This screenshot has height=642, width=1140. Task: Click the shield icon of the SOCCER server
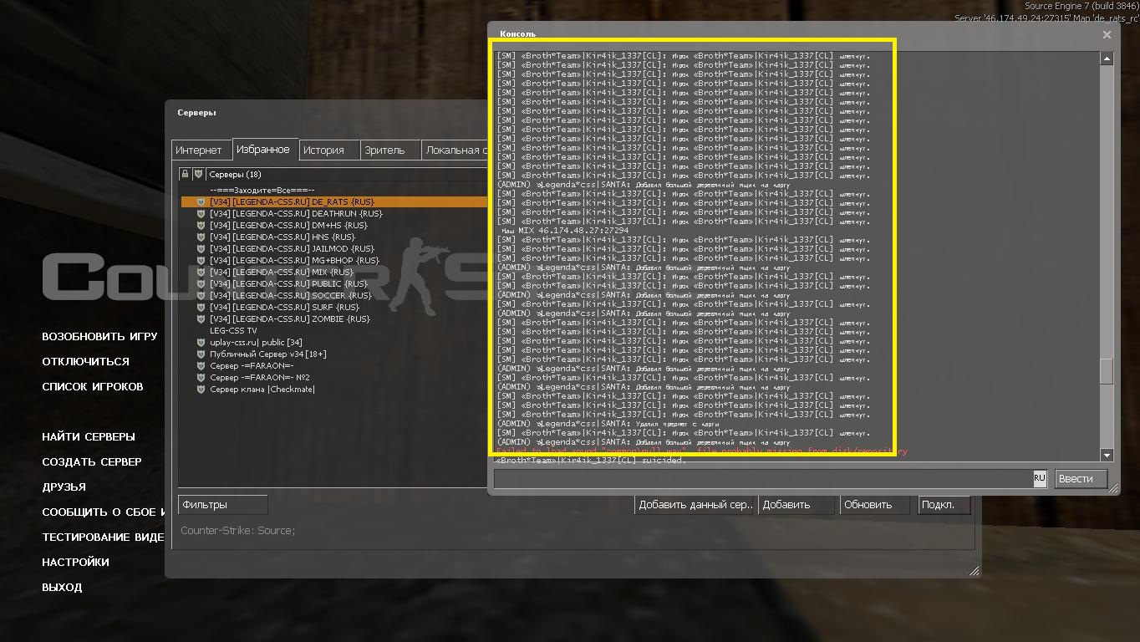tap(201, 295)
